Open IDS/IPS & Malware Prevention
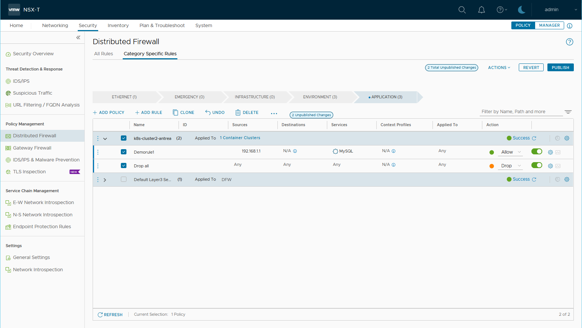582x328 pixels. 46,160
